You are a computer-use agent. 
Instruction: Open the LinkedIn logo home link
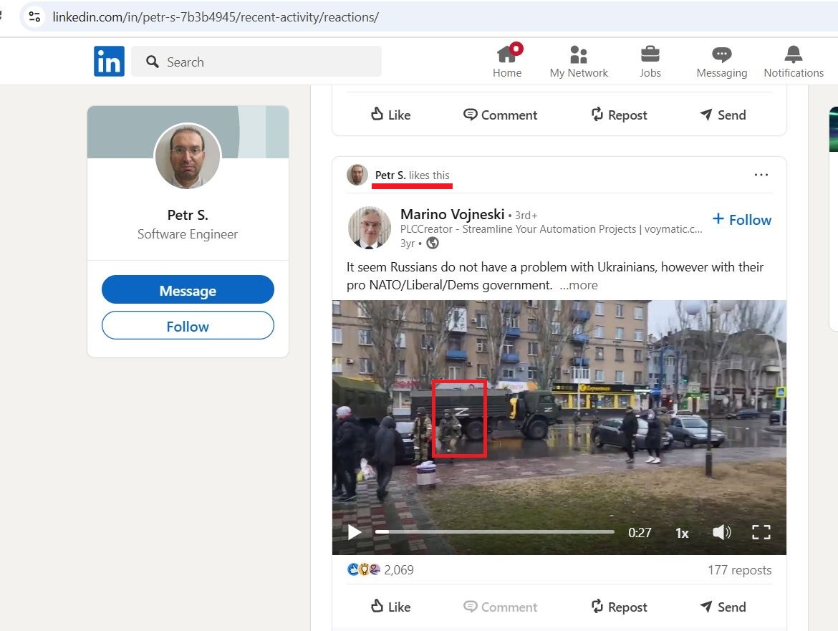point(109,62)
